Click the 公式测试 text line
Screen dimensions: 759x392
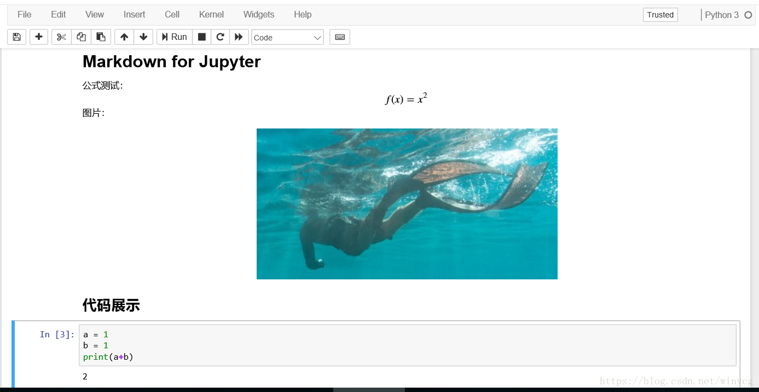(x=103, y=86)
